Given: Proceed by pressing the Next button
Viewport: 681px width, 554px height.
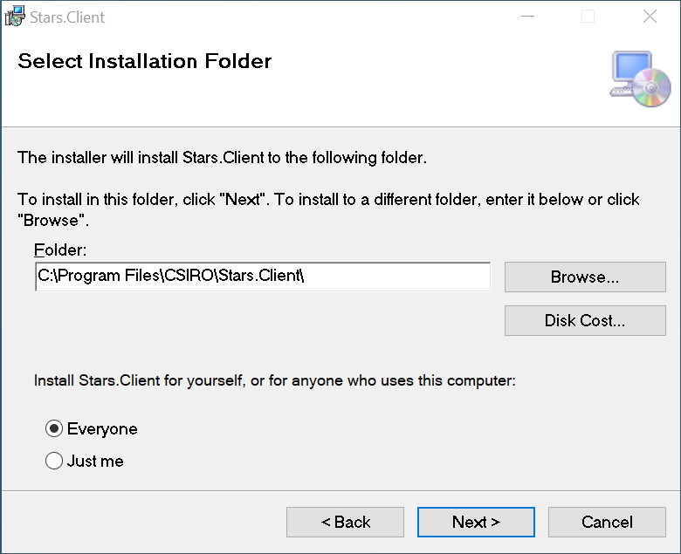Looking at the screenshot, I should pos(476,522).
